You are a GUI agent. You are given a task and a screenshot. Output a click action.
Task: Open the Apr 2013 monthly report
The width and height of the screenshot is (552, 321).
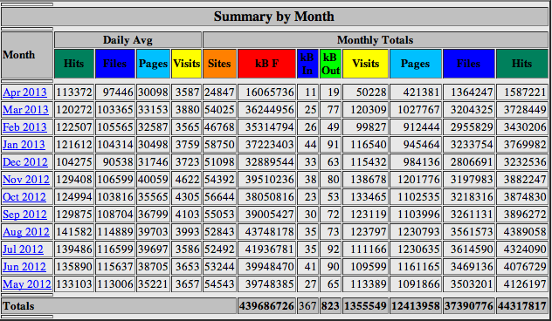click(24, 92)
